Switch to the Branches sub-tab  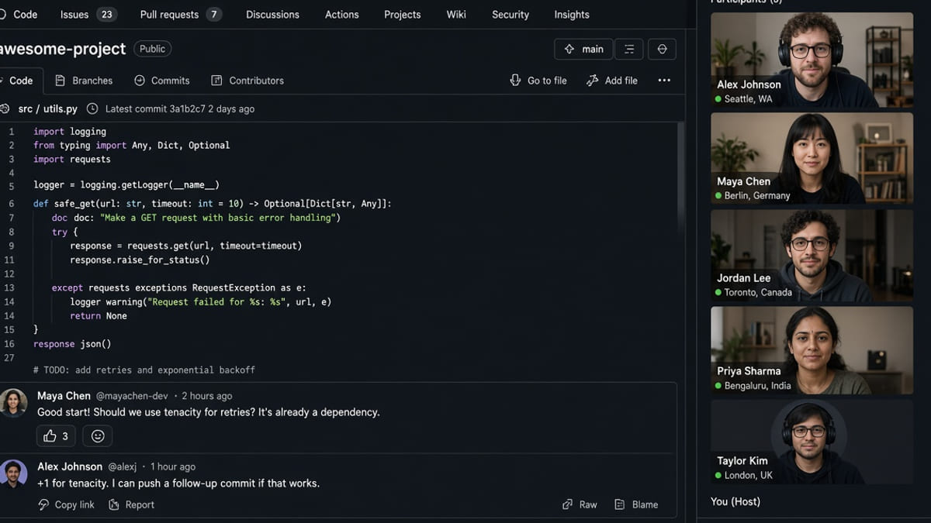84,81
